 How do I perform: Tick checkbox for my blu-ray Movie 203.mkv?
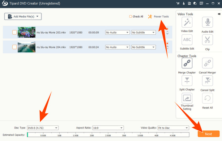pos(14,32)
